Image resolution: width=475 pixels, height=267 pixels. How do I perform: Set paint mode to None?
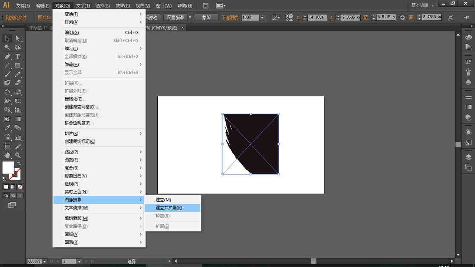coord(20,187)
